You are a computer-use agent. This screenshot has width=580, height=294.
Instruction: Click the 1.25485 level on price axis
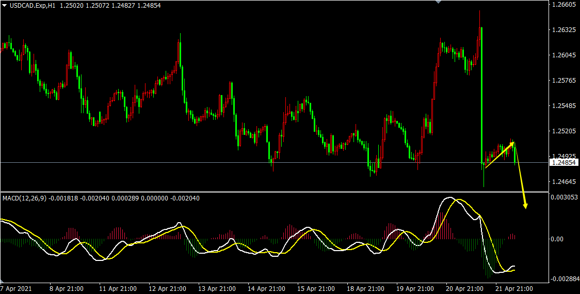click(x=563, y=106)
